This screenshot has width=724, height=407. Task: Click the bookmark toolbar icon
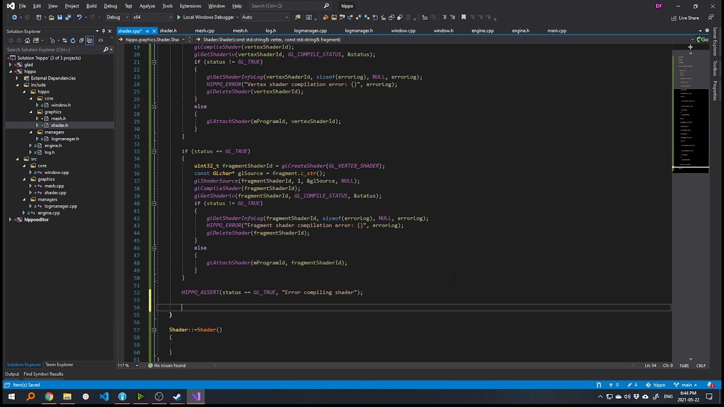464,17
